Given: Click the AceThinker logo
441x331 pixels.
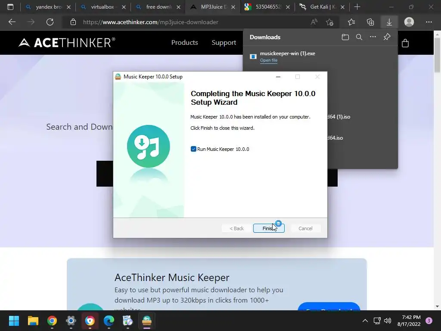Looking at the screenshot, I should [67, 43].
